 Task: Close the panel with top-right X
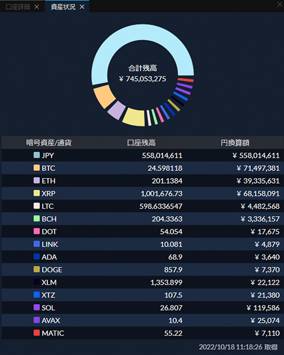[x=280, y=4]
